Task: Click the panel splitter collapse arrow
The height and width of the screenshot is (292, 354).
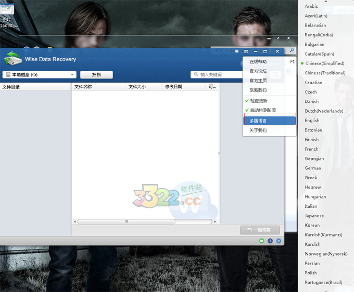Action: pyautogui.click(x=219, y=153)
